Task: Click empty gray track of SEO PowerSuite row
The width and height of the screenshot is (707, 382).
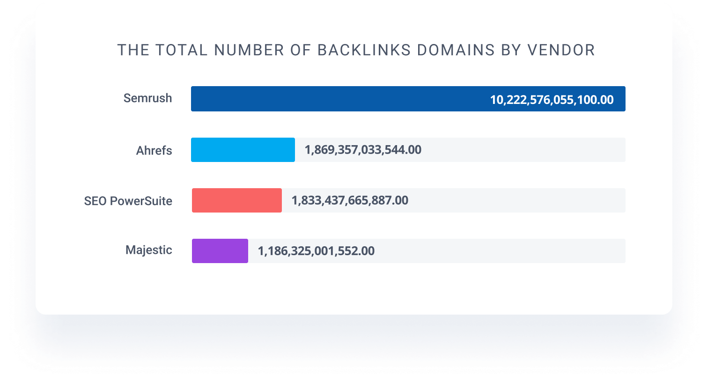Action: (515, 200)
